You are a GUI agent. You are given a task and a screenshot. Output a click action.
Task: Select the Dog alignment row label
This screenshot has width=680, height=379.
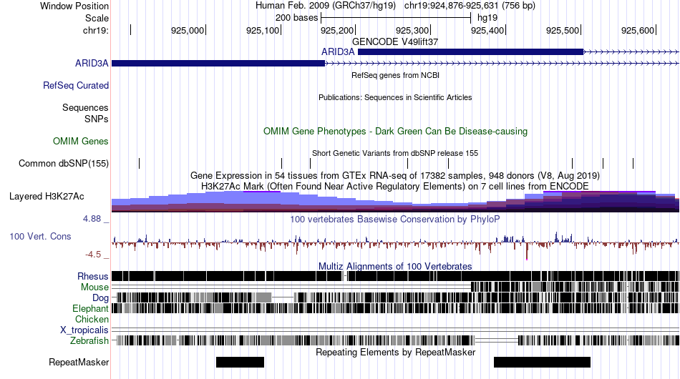pos(100,298)
